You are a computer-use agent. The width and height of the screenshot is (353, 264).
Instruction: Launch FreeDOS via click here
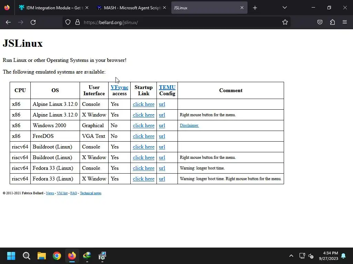tap(144, 136)
